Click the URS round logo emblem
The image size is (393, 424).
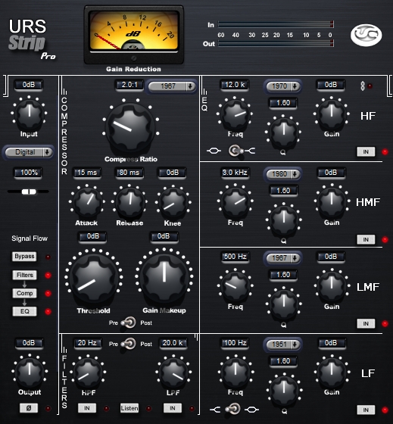[366, 35]
